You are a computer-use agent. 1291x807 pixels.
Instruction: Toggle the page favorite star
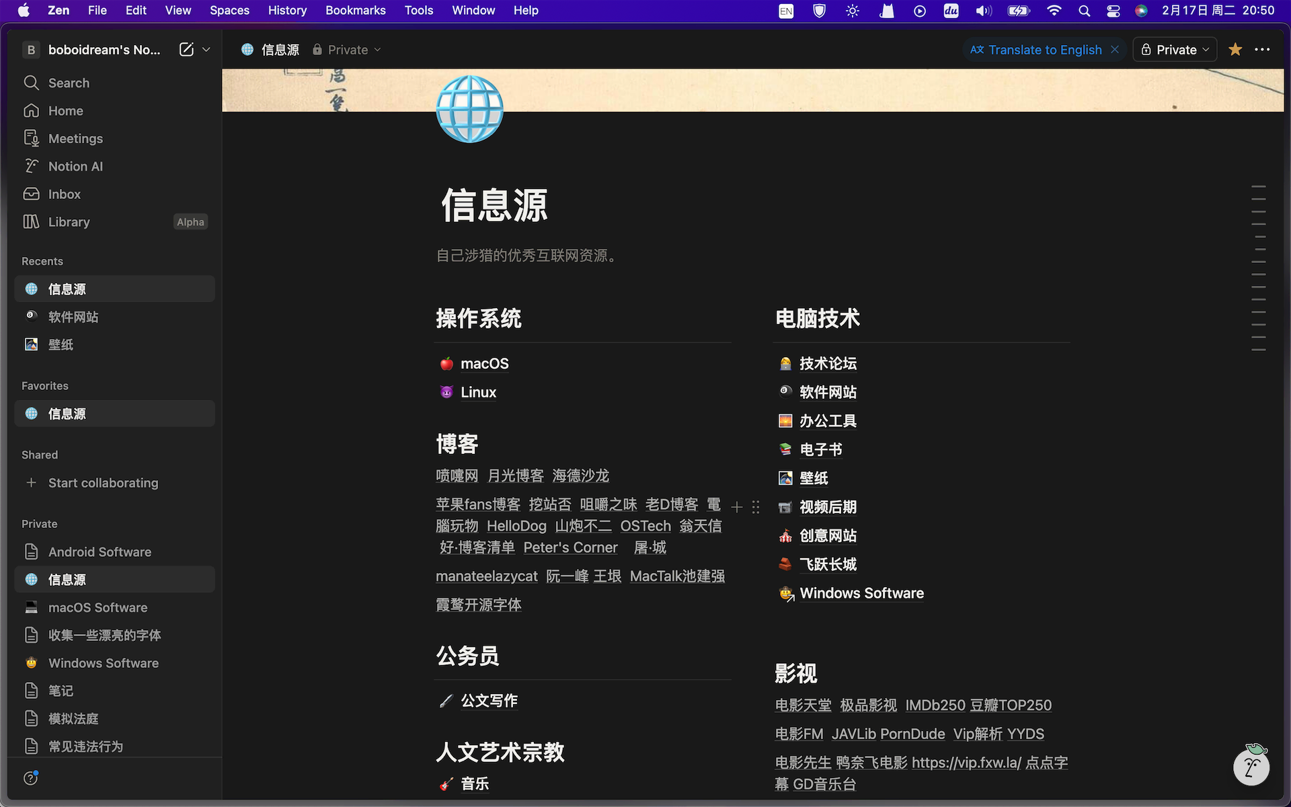click(1235, 49)
